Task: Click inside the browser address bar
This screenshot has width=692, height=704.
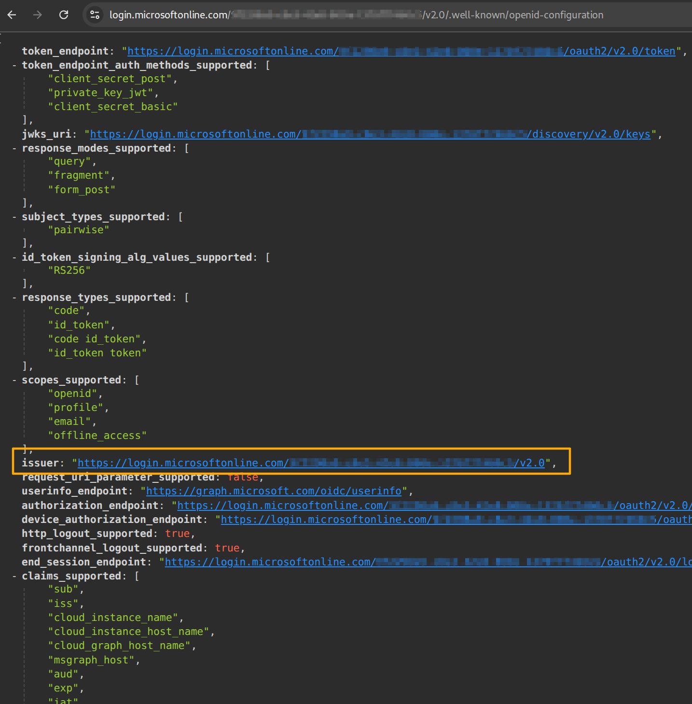Action: coord(338,15)
